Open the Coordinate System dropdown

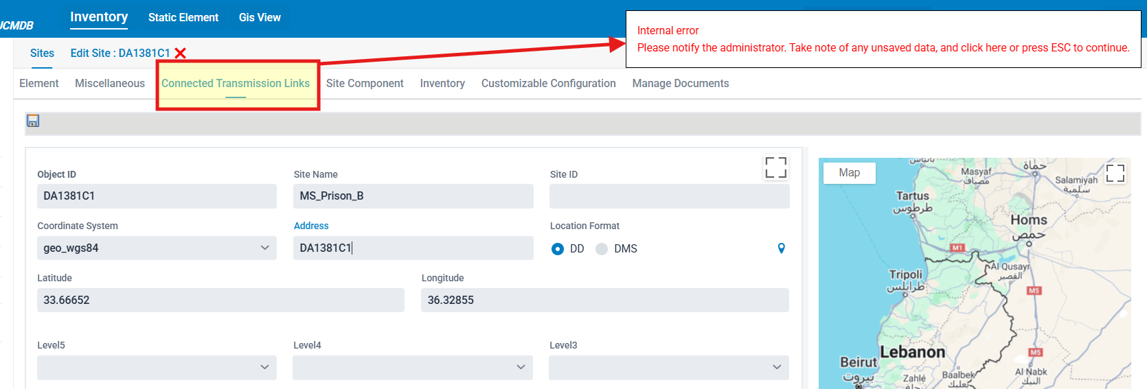[157, 248]
